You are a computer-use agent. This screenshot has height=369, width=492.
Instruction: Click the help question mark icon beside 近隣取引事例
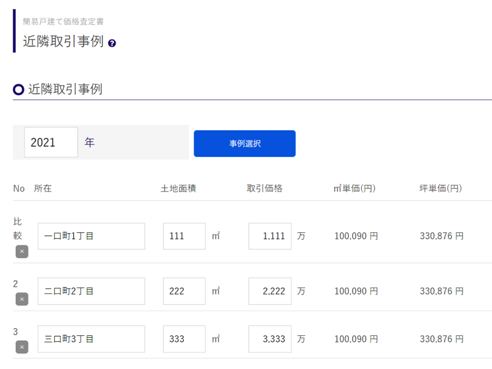click(112, 43)
